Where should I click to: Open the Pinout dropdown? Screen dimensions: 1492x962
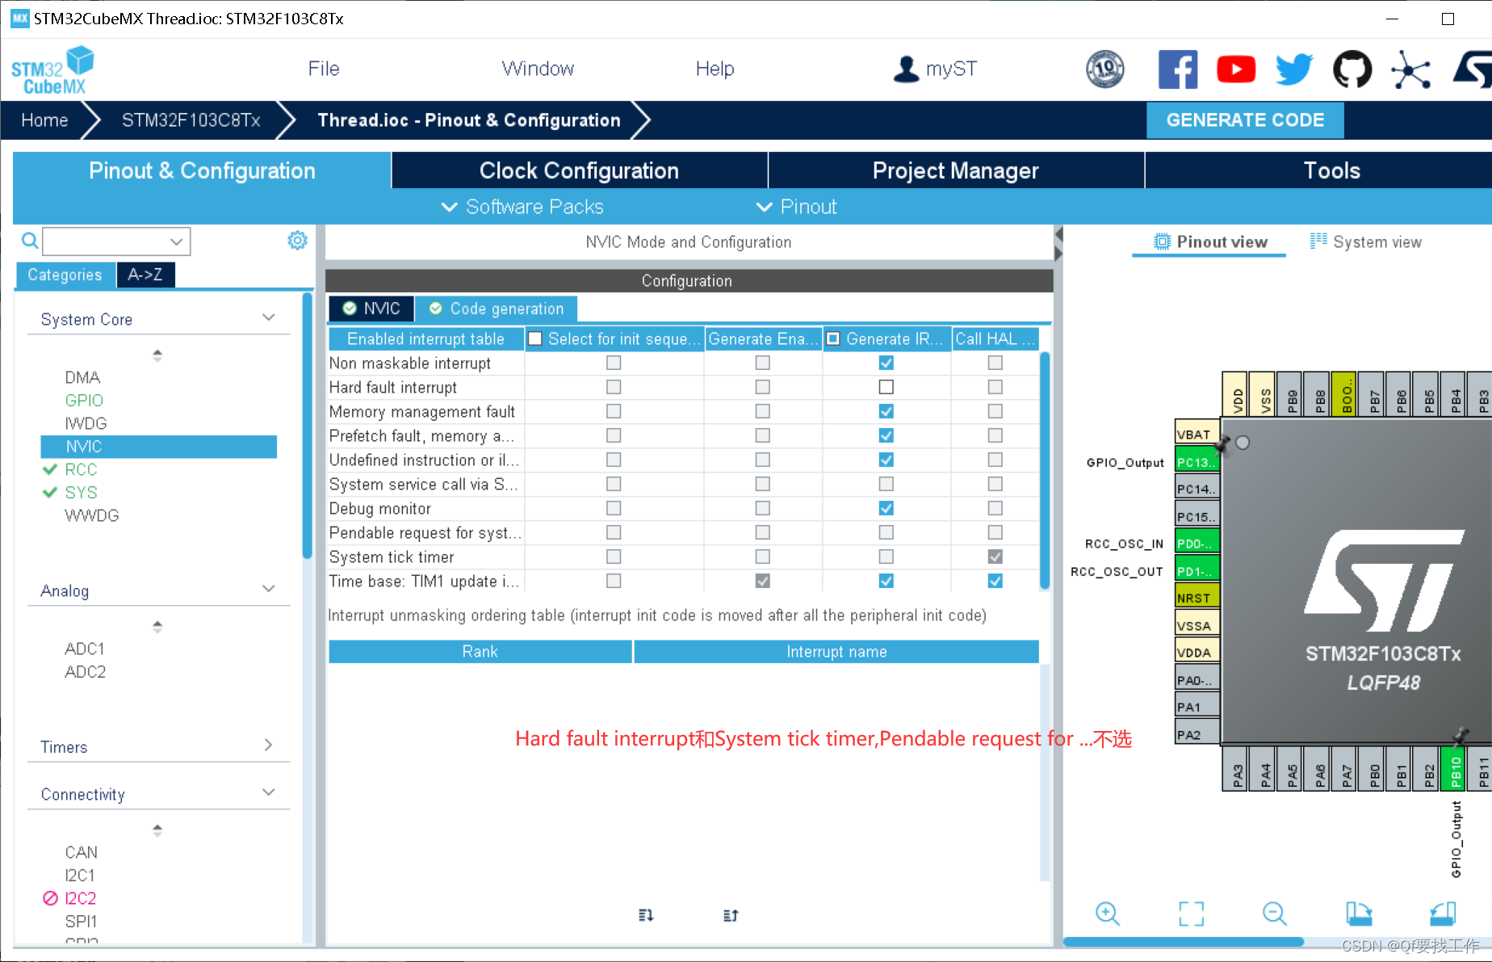(796, 207)
